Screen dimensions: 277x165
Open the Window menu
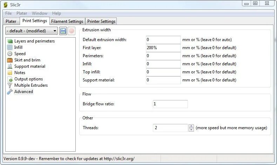pyautogui.click(x=40, y=13)
